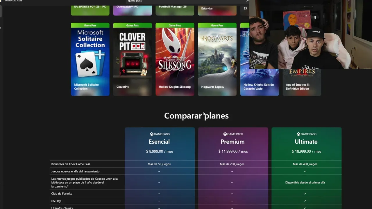Click the Game Pass badge on Hogwarts Legacy
The height and width of the screenshot is (209, 372).
tap(217, 25)
